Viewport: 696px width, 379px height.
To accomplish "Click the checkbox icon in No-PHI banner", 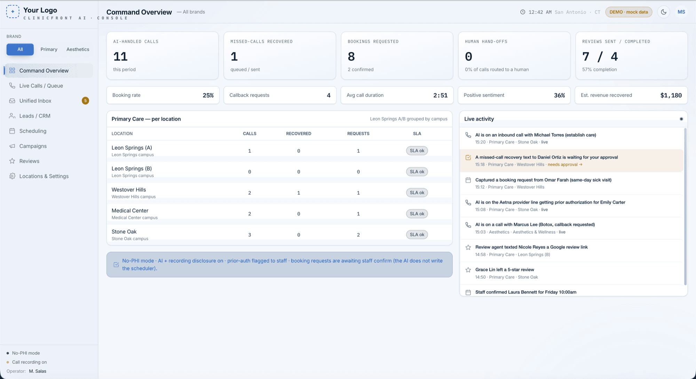I will tap(116, 265).
